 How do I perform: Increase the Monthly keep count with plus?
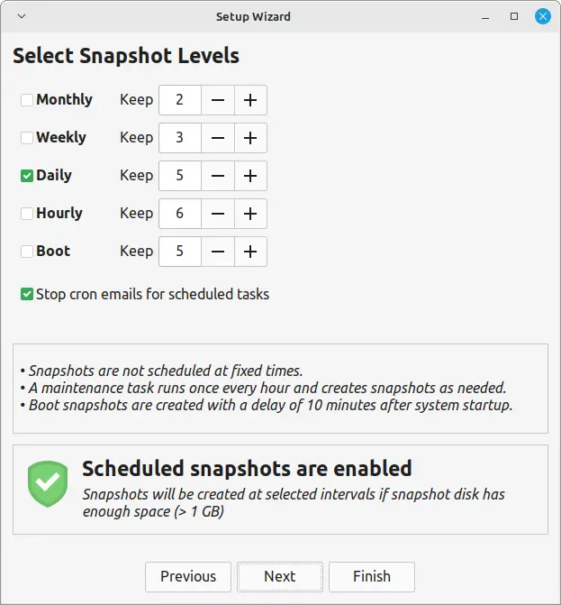pos(250,100)
